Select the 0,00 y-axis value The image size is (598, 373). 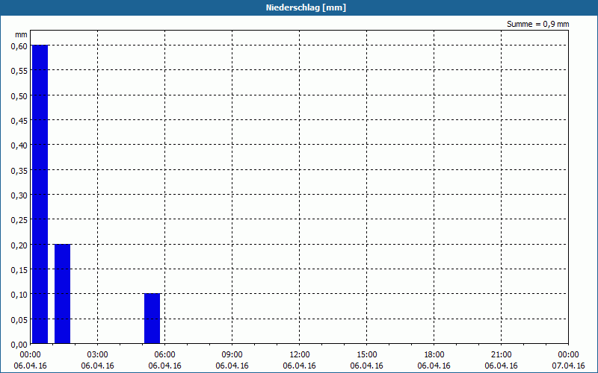[19, 345]
